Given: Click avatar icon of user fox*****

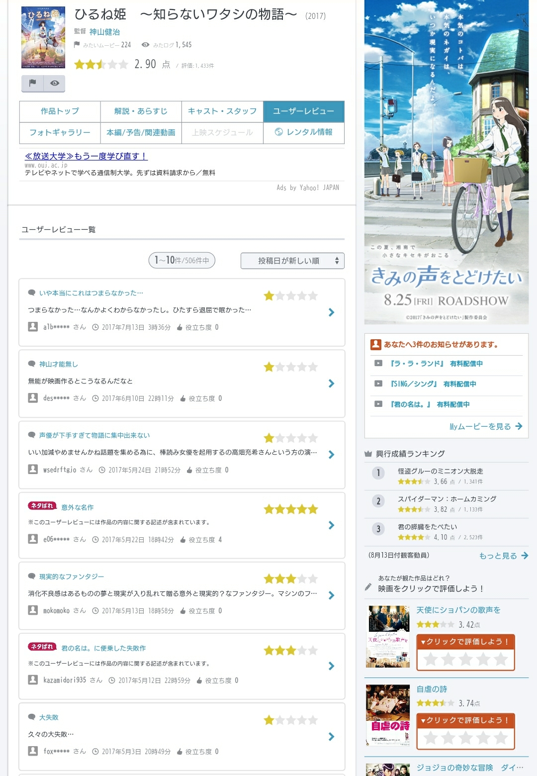Looking at the screenshot, I should click(x=33, y=751).
